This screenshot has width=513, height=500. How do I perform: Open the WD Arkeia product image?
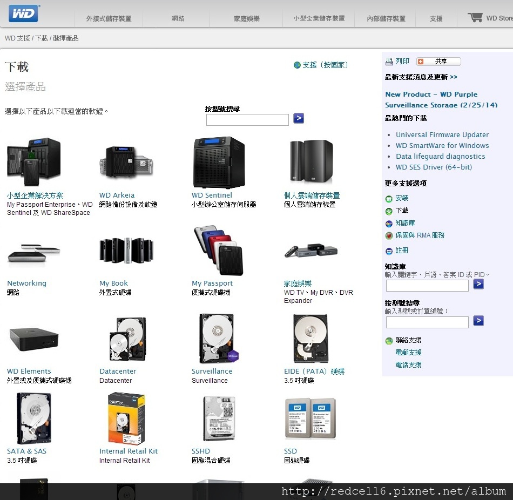tap(126, 162)
